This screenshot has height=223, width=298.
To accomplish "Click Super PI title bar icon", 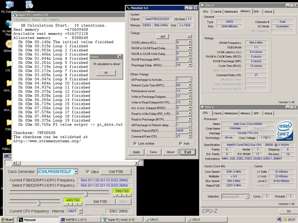I will click(x=15, y=15).
